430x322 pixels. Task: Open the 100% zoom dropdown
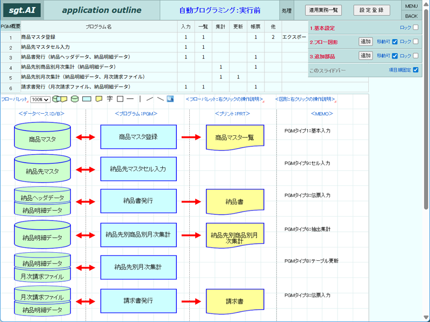pyautogui.click(x=40, y=100)
